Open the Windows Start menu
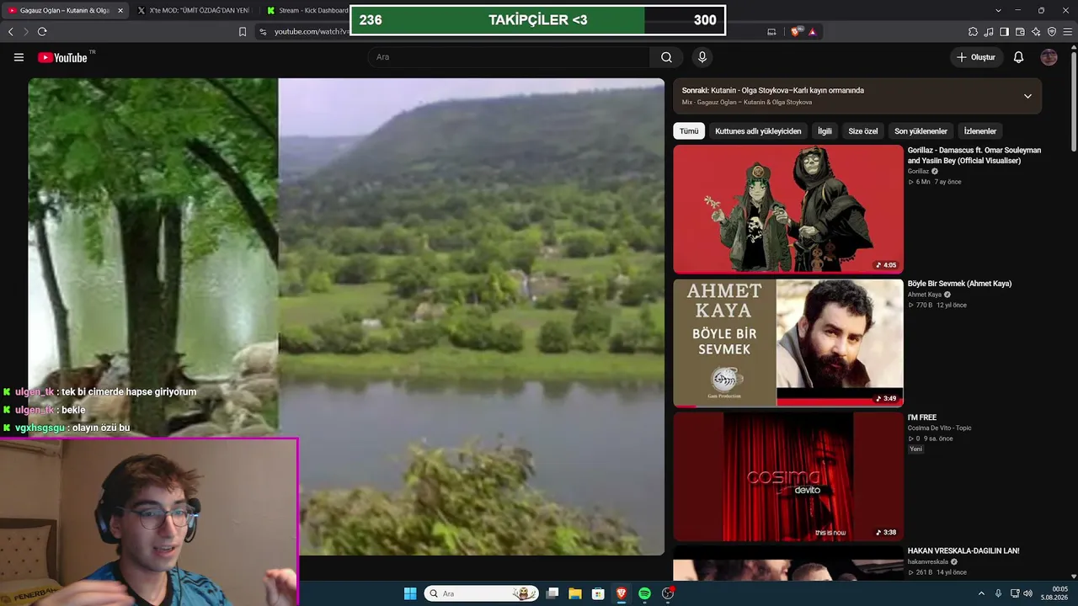This screenshot has width=1078, height=606. (x=410, y=593)
